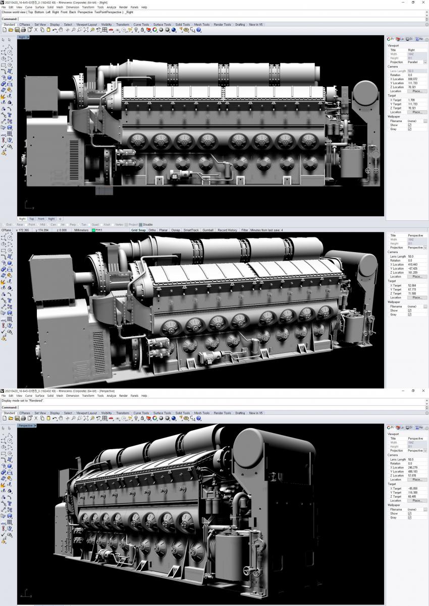Enable the End object snap checkbox
This screenshot has width=429, height=606.
click(x=4, y=224)
